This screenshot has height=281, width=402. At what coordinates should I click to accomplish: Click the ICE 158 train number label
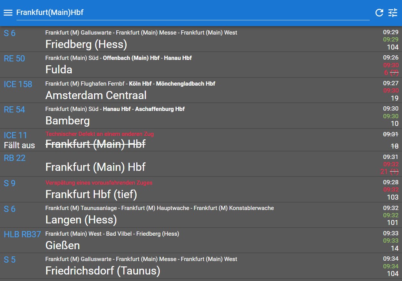(18, 84)
